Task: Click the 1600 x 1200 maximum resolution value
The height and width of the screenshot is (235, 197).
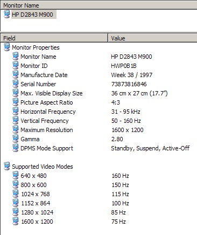Action: coord(128,130)
